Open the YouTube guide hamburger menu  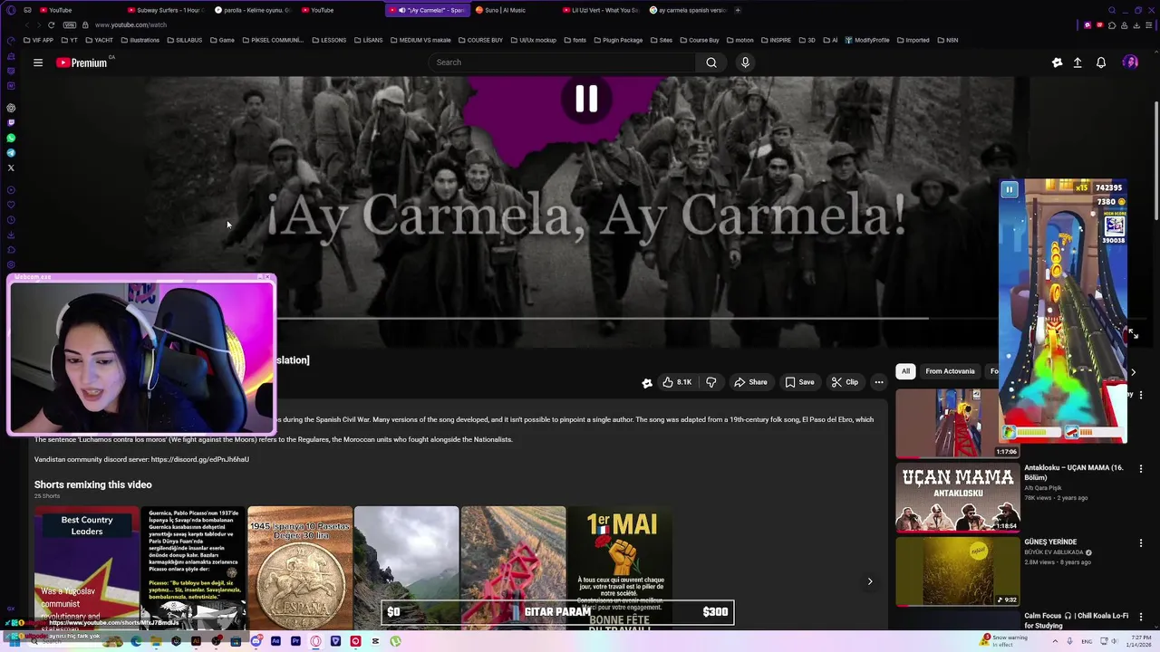pyautogui.click(x=38, y=62)
